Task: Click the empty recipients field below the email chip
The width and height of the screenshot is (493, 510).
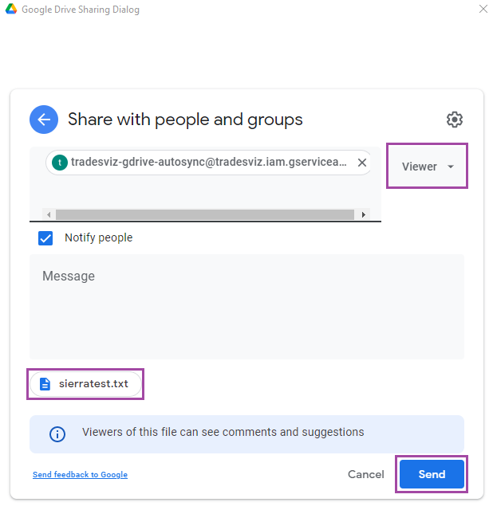Action: (205, 192)
